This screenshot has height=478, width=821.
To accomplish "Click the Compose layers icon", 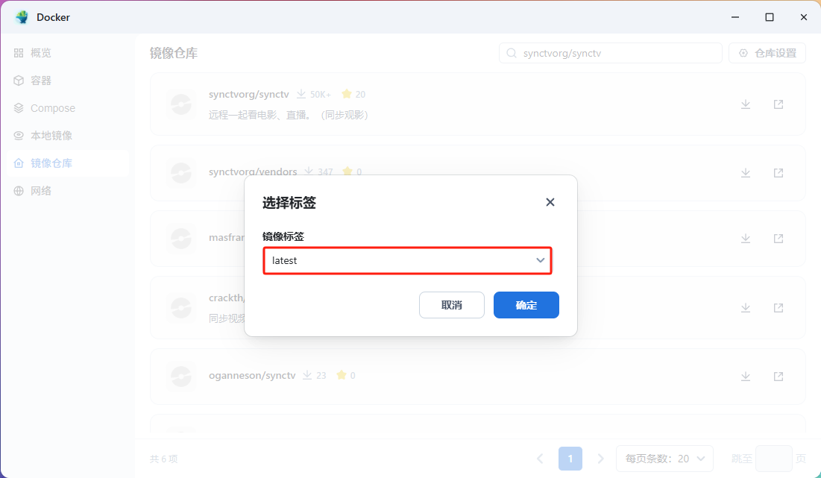I will (19, 108).
